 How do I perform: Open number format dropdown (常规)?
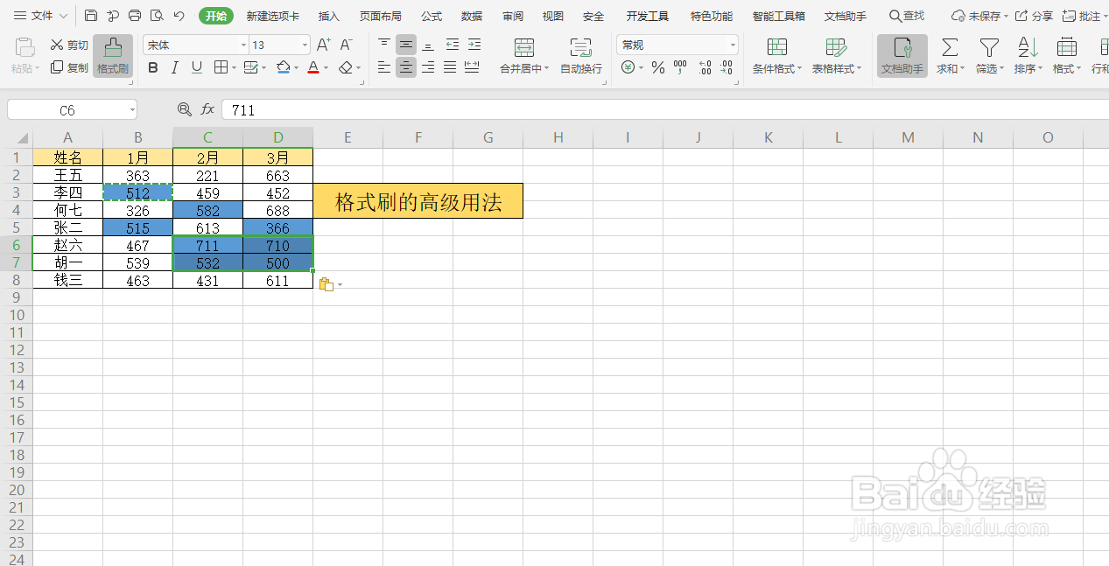point(733,45)
